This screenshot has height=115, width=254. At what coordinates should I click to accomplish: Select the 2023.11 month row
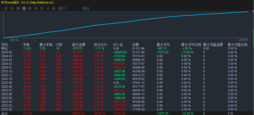[x=127, y=75]
